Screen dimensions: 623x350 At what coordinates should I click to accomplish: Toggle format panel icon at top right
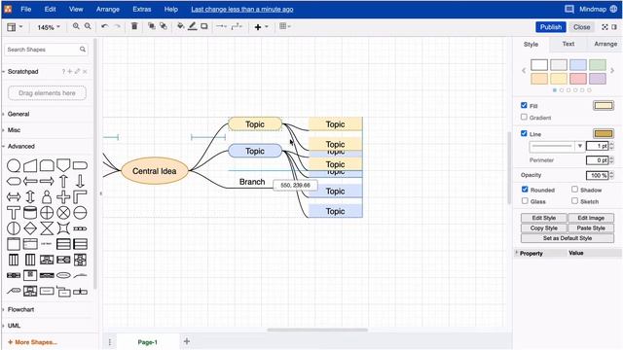(614, 27)
